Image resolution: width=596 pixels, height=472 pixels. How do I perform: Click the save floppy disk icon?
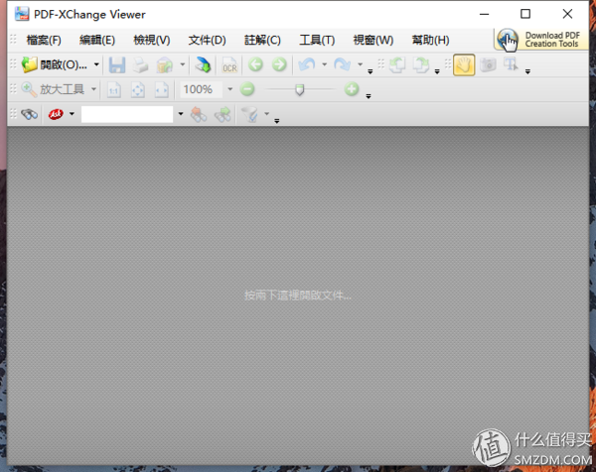click(x=117, y=64)
